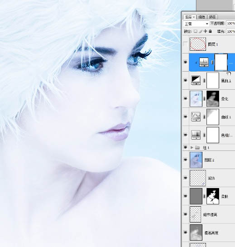Select the 黑白 1 layer mask thumbnail
The image size is (235, 247).
tap(213, 81)
